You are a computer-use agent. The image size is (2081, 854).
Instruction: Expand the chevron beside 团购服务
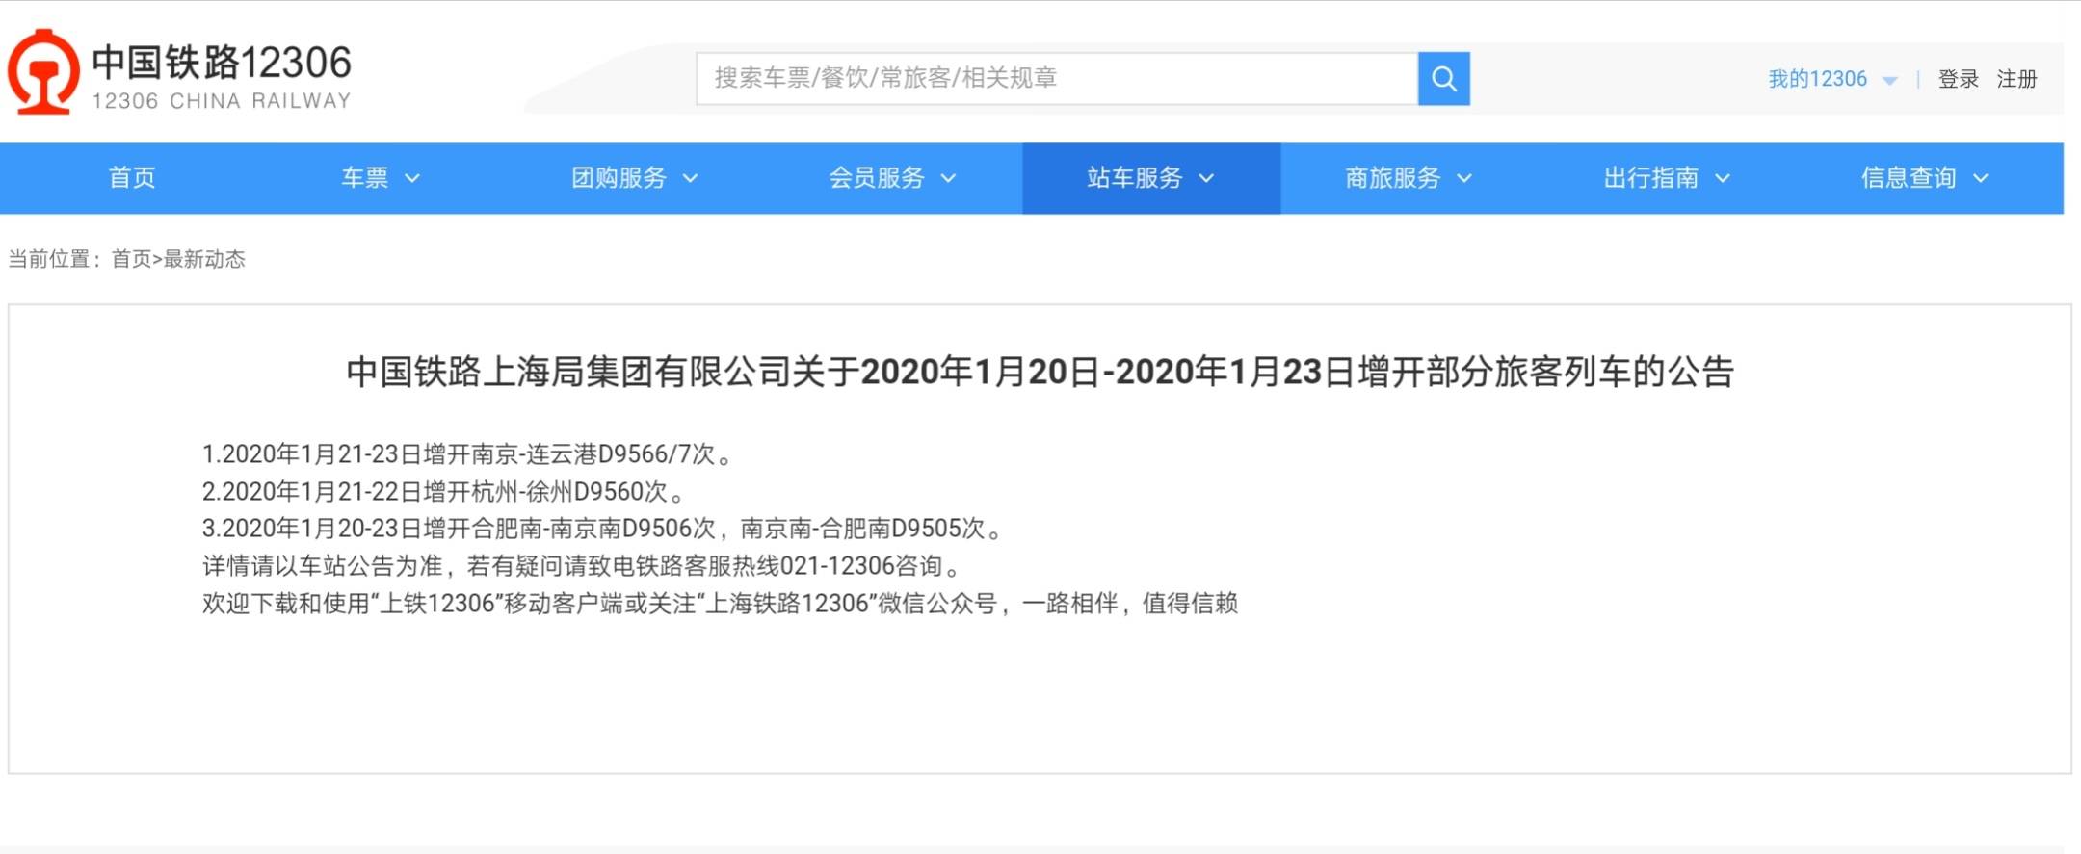coord(690,178)
